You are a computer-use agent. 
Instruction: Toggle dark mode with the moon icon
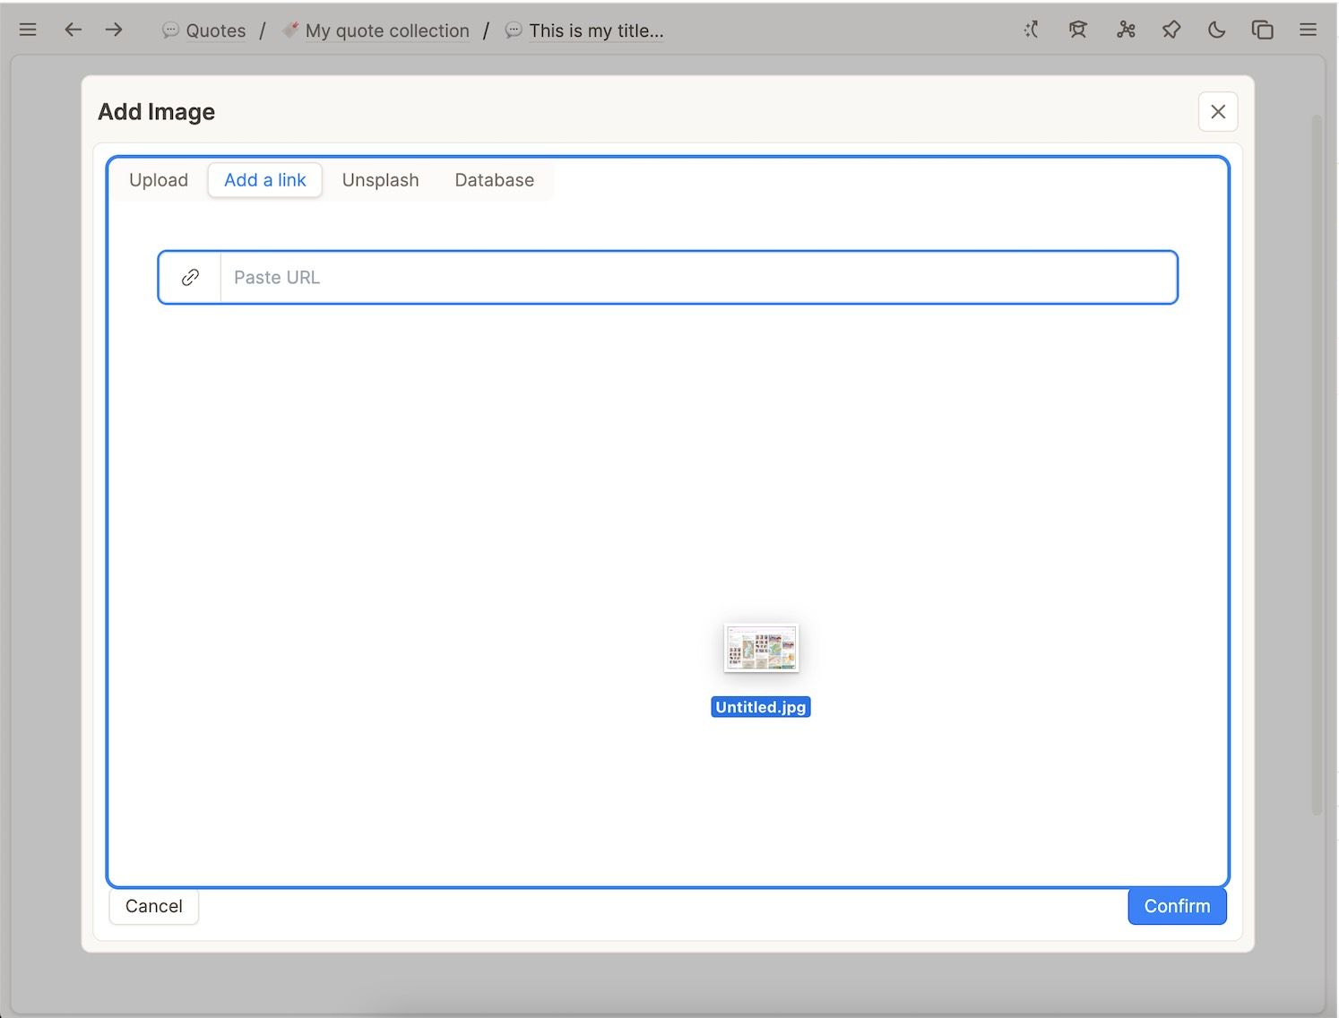(x=1216, y=30)
